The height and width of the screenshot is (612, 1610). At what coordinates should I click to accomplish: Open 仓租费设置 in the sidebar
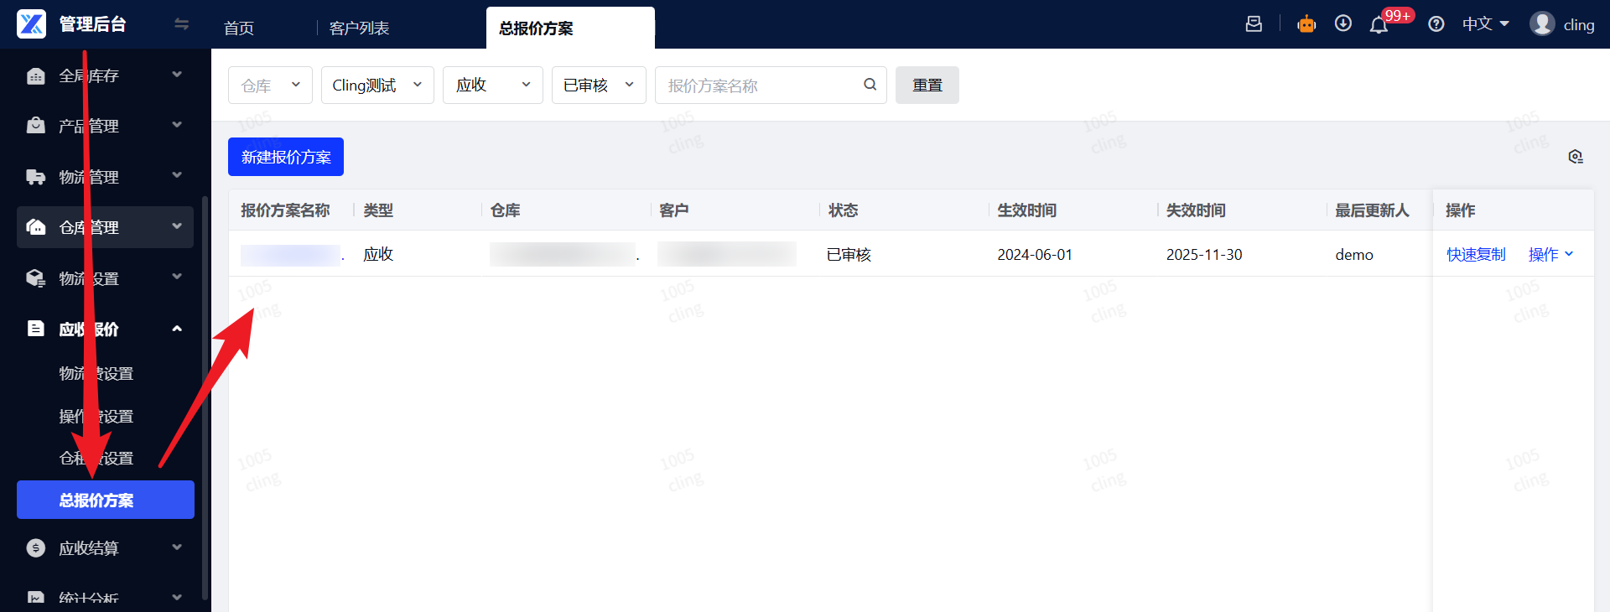pyautogui.click(x=96, y=459)
